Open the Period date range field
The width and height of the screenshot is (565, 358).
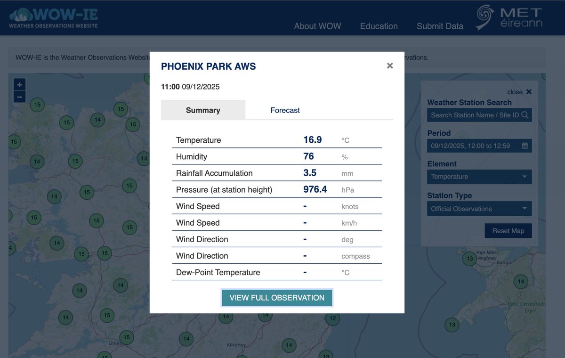(x=479, y=146)
